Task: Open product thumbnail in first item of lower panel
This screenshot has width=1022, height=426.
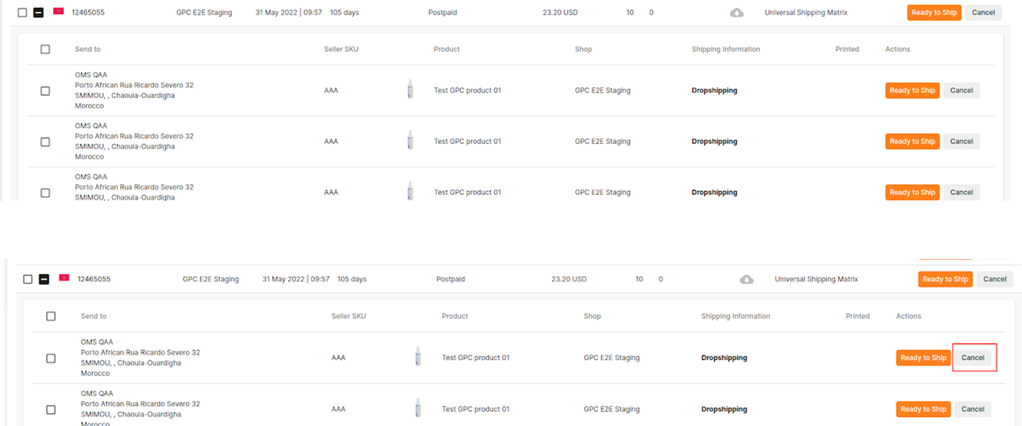Action: pyautogui.click(x=418, y=356)
